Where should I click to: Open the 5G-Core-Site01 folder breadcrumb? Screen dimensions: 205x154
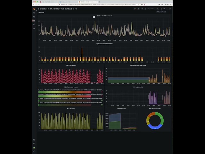click(x=45, y=9)
